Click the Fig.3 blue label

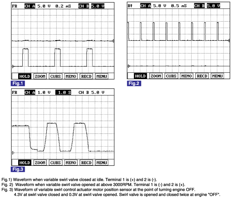[18, 169]
